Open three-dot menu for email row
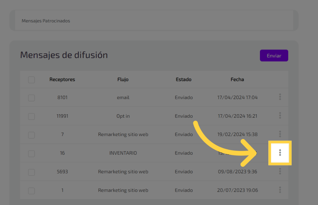This screenshot has width=318, height=205. pos(280,97)
